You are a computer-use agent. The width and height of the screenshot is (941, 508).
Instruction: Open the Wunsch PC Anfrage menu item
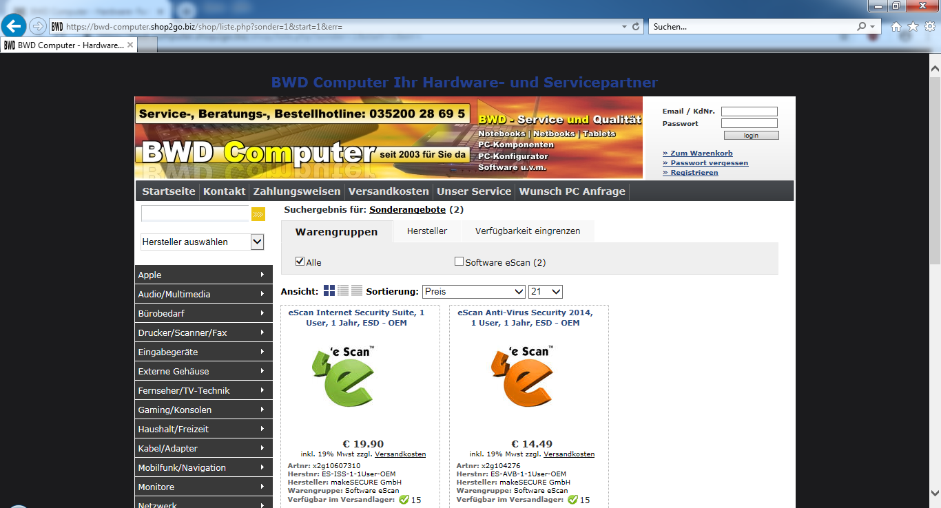(x=572, y=191)
